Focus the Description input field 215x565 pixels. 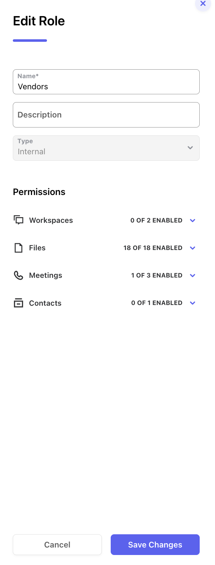pyautogui.click(x=106, y=115)
